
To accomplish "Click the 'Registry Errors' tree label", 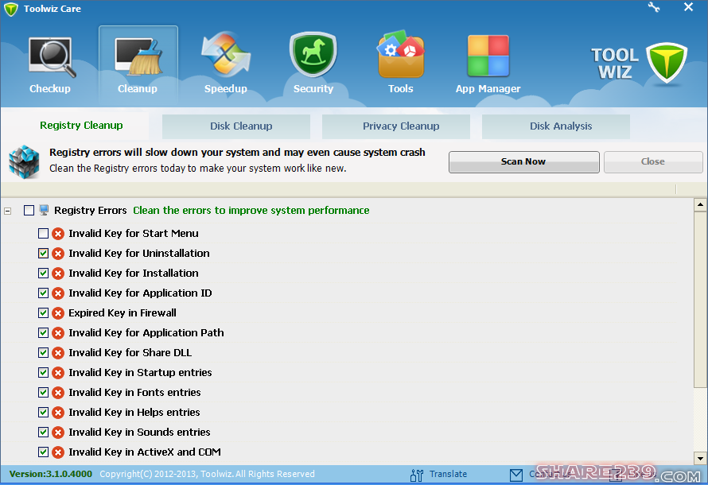I will (91, 210).
